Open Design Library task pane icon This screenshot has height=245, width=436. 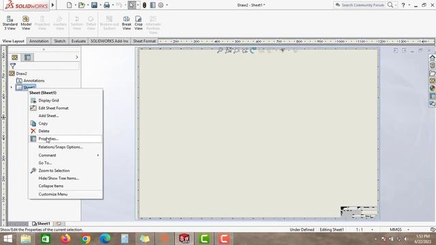pos(433,65)
